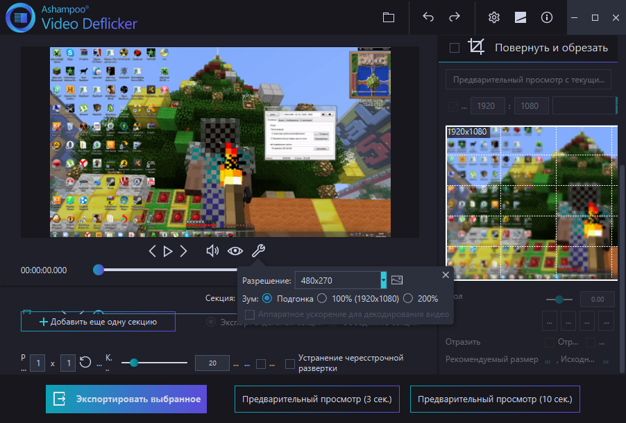626x423 pixels.
Task: Switch the skin with the contrast icon
Action: click(521, 17)
